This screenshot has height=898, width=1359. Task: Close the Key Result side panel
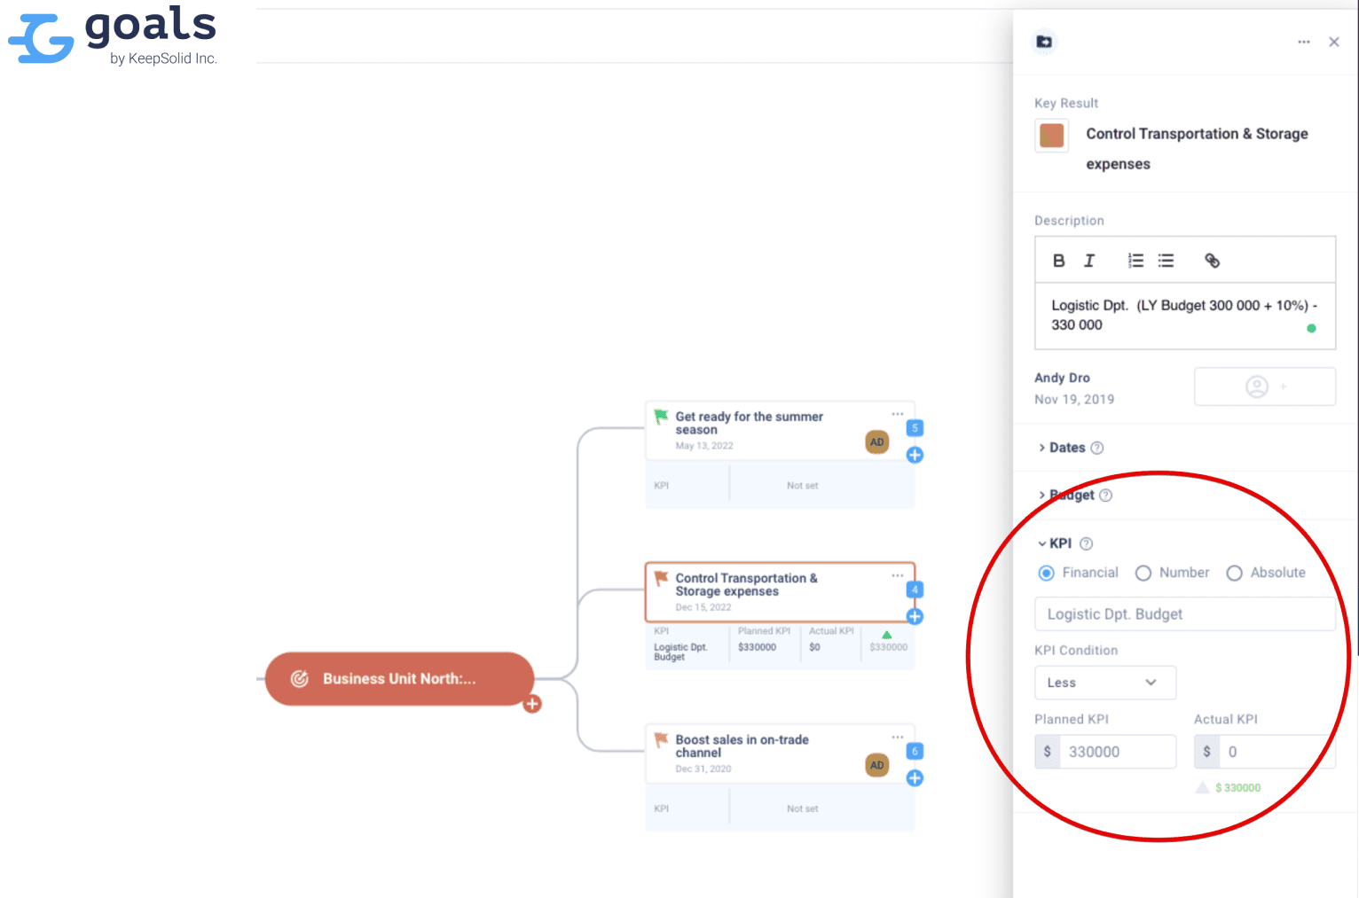(x=1333, y=42)
